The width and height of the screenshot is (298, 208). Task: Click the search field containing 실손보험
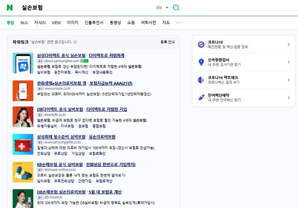click(87, 7)
